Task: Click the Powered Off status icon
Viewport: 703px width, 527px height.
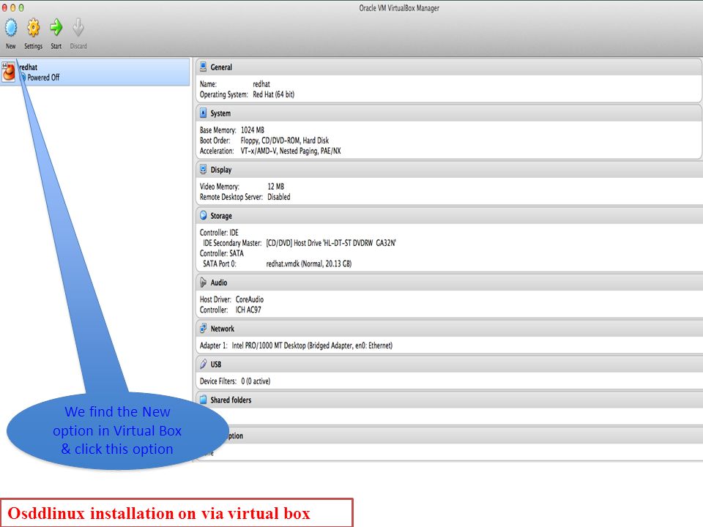Action: tap(23, 78)
